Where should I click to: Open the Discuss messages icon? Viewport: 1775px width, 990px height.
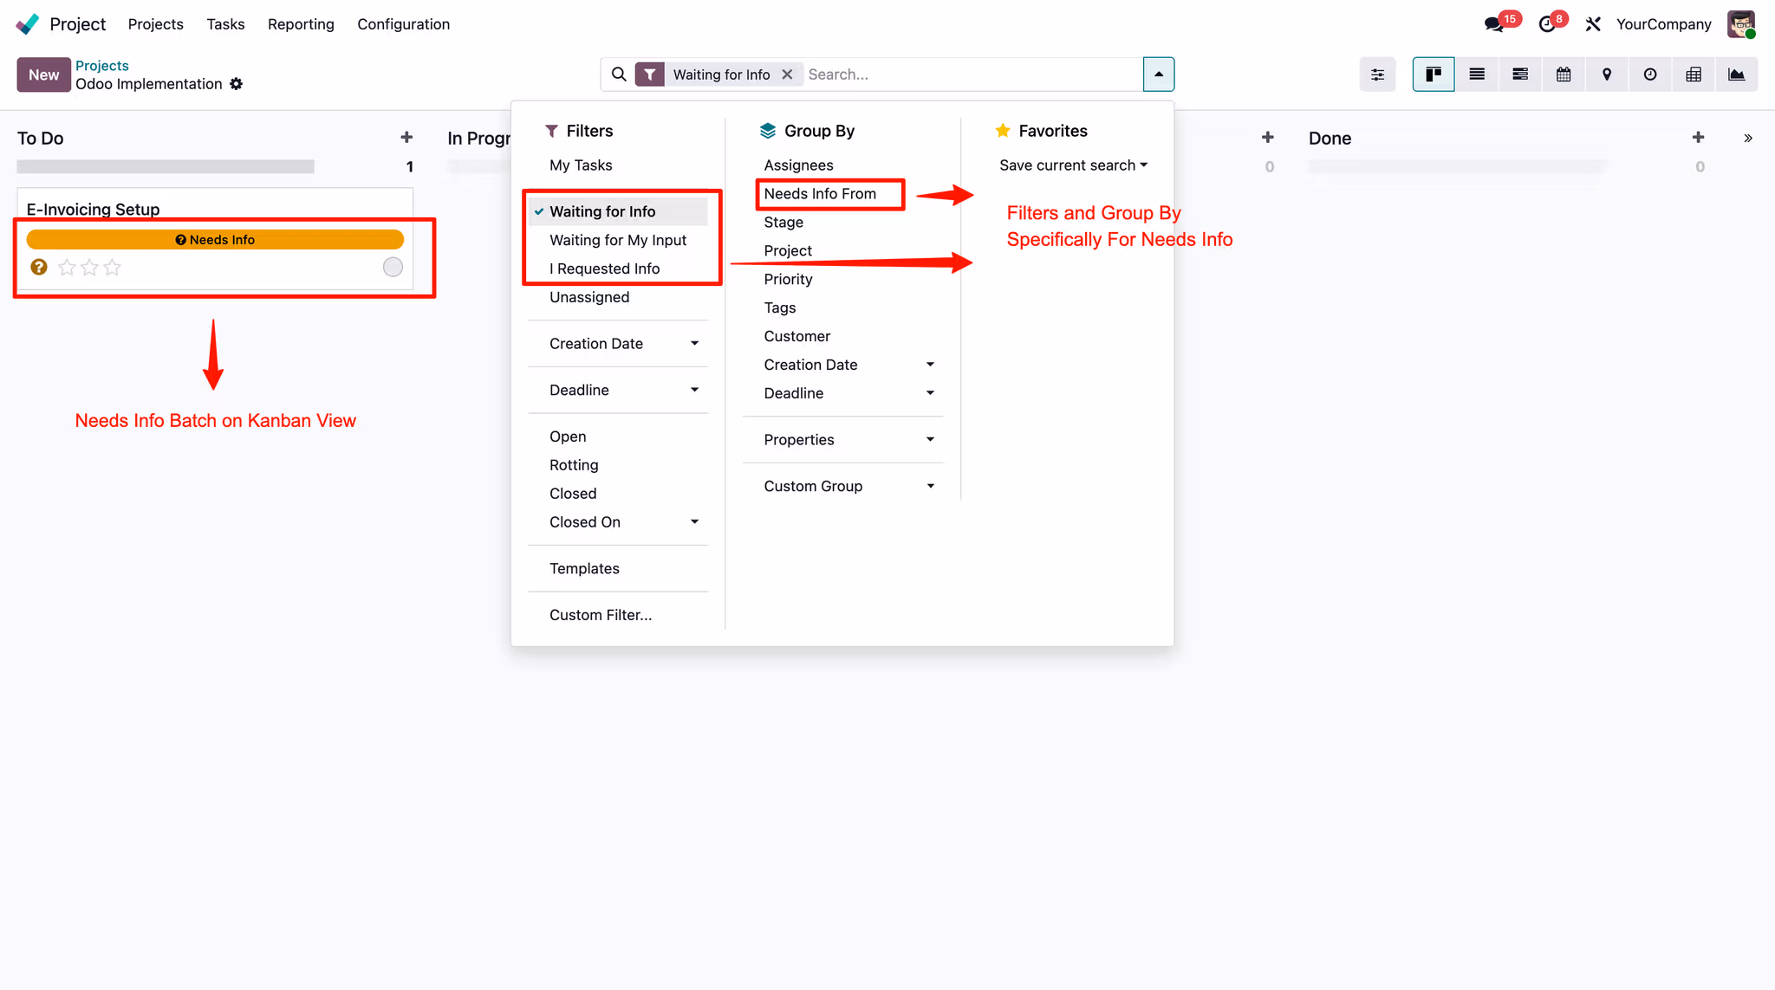tap(1493, 24)
